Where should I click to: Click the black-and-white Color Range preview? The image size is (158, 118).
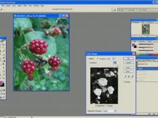point(104,86)
